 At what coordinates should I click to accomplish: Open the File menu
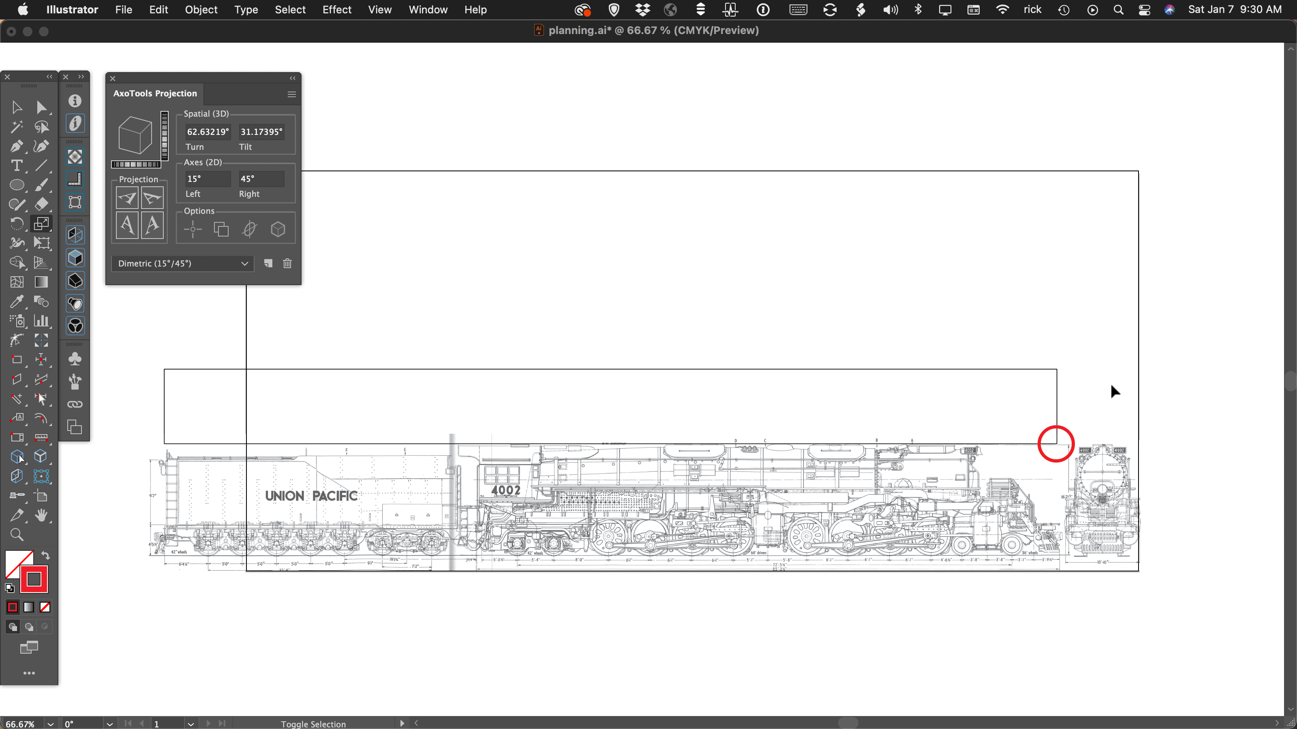[123, 10]
